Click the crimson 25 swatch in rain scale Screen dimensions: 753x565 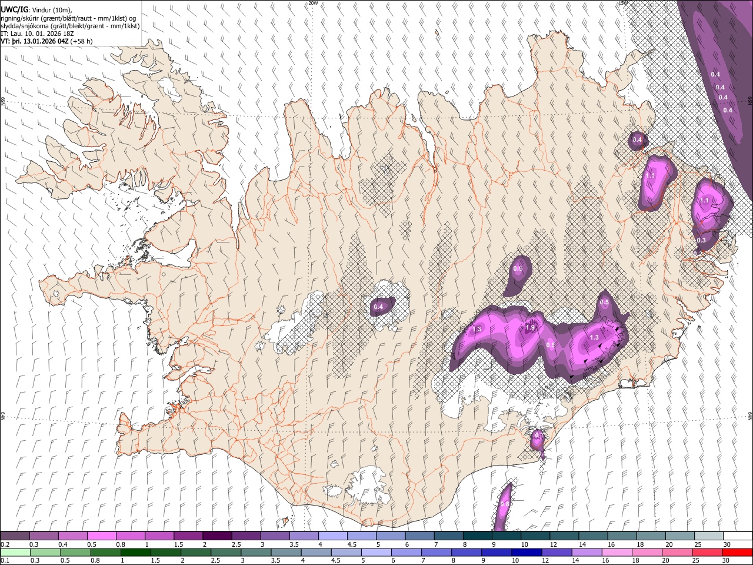(707, 552)
